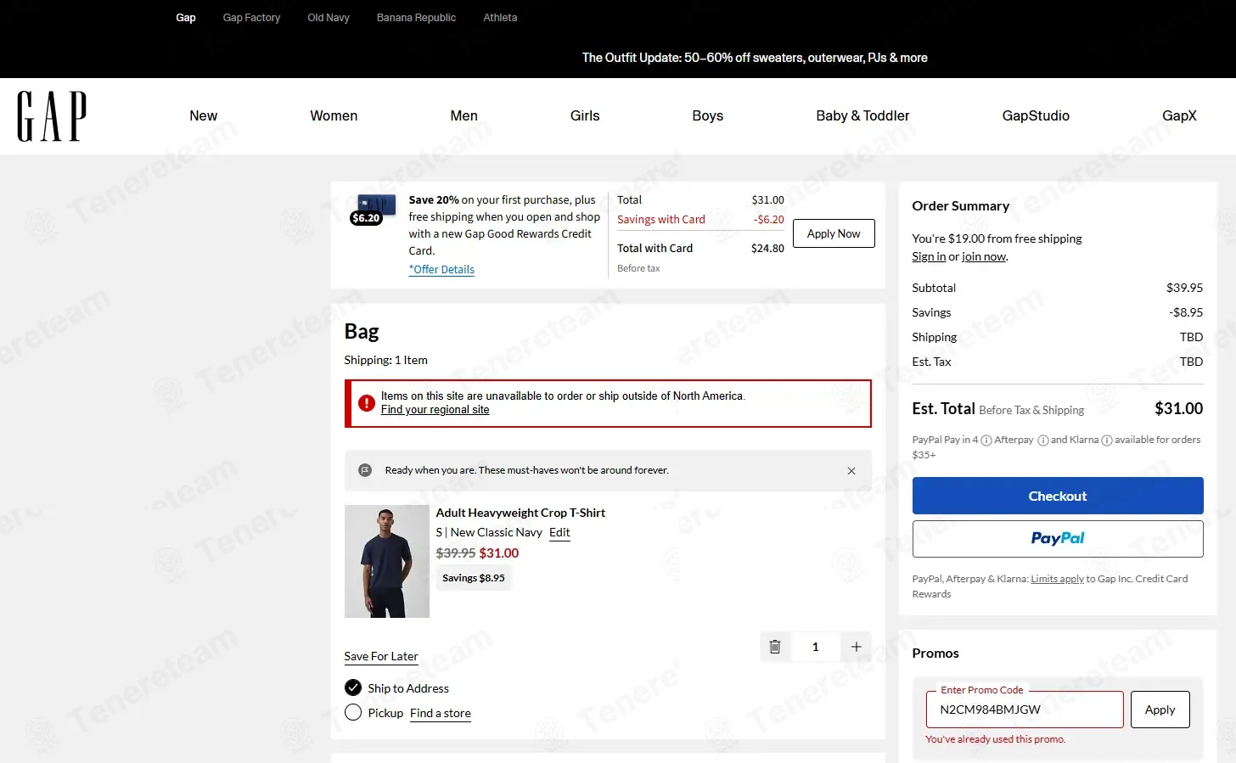Viewport: 1236px width, 763px height.
Task: Open the Baby & Toddler menu
Action: (862, 115)
